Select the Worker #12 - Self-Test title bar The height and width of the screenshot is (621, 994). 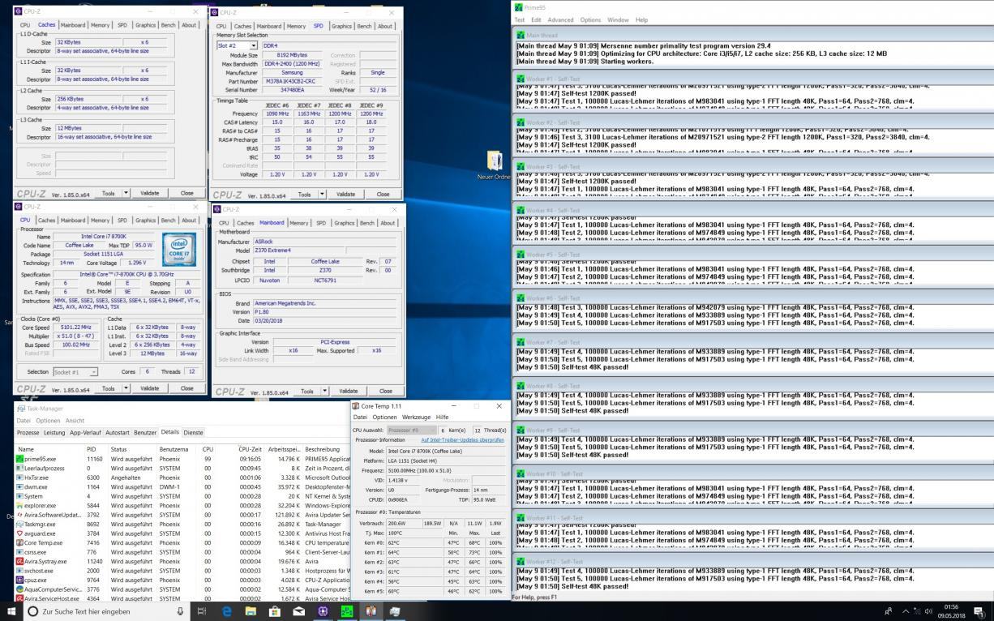[752, 561]
